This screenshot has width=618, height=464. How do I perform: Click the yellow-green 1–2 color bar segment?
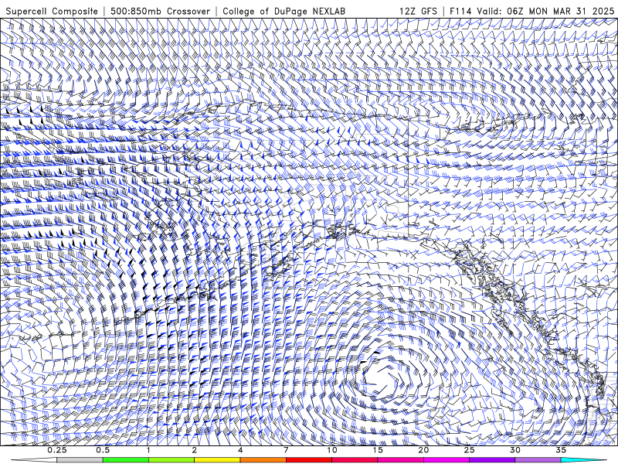coord(171,460)
